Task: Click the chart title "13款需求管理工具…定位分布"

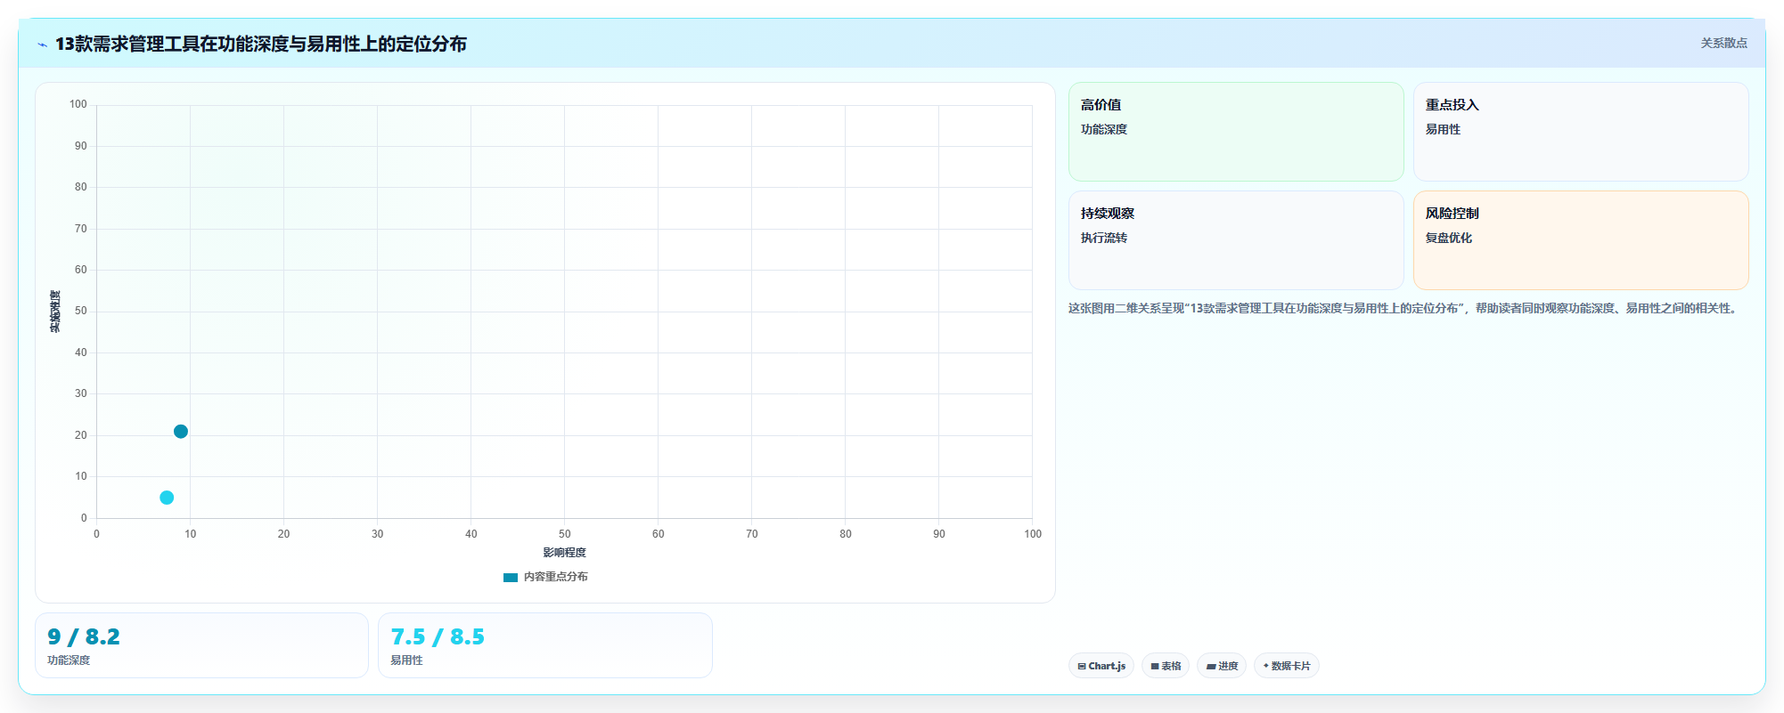Action: [261, 44]
